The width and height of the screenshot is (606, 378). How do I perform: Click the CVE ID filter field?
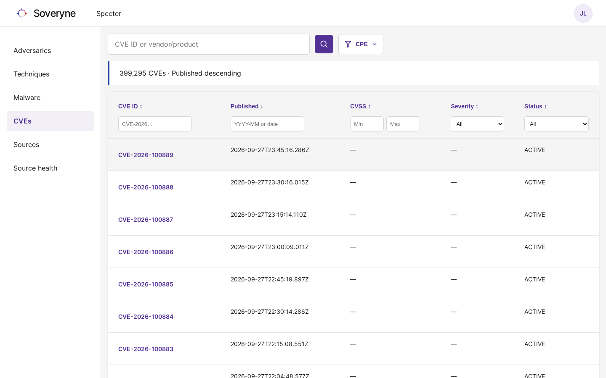tap(155, 124)
